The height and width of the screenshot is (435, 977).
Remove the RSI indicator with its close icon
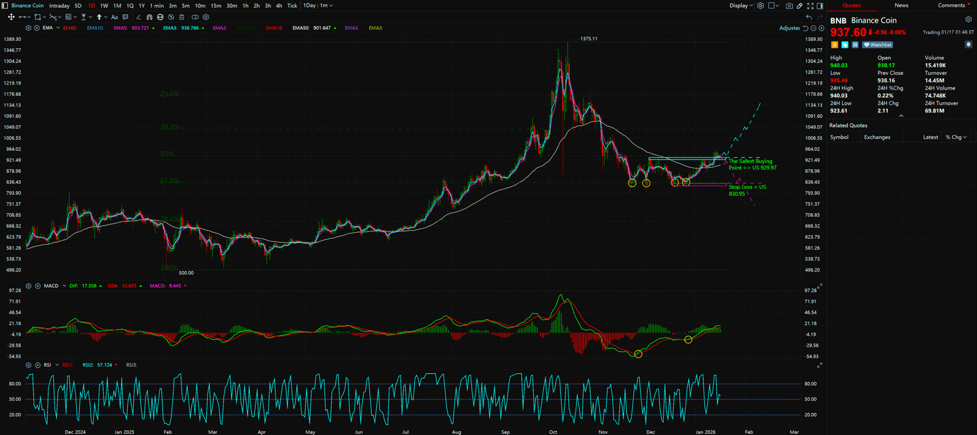pyautogui.click(x=37, y=365)
